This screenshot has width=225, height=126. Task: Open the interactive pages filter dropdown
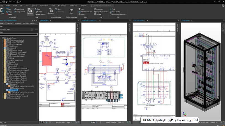(32, 29)
